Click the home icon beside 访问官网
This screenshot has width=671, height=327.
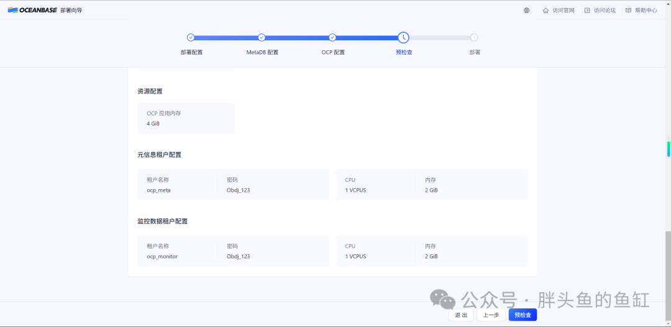pos(545,11)
